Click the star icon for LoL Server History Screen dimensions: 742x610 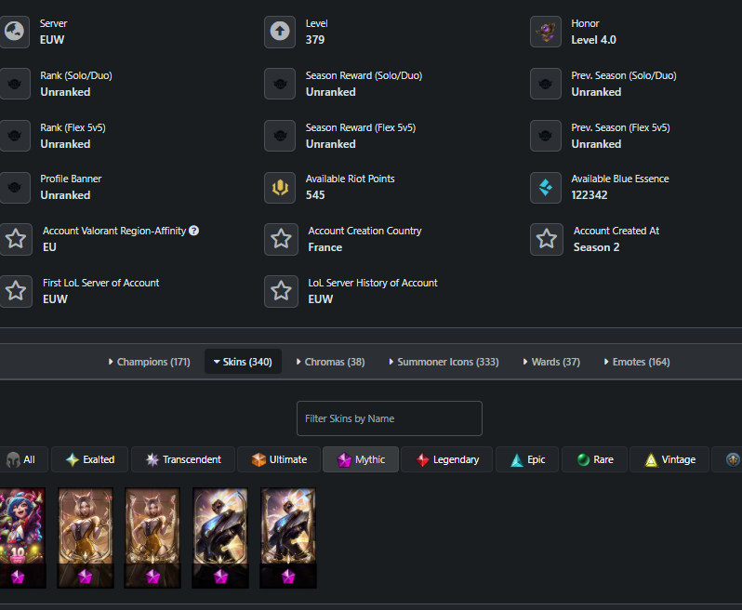281,291
